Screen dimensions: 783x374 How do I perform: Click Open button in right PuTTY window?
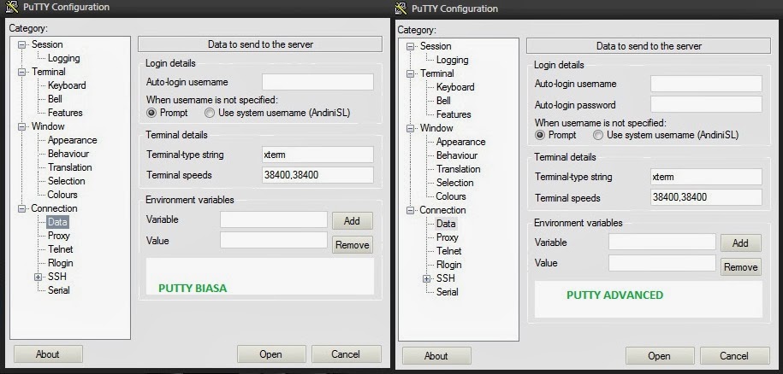click(x=659, y=355)
